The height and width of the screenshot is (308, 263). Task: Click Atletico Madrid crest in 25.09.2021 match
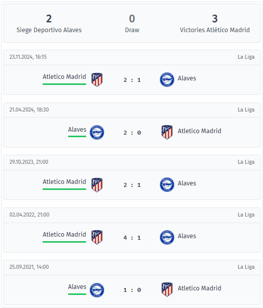pos(167,290)
